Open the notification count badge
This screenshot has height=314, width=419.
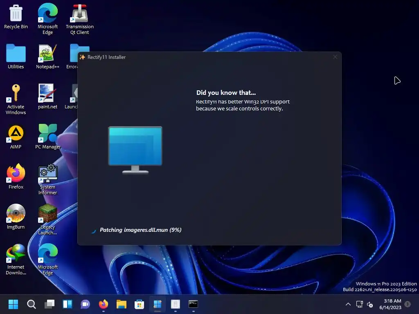point(408,304)
